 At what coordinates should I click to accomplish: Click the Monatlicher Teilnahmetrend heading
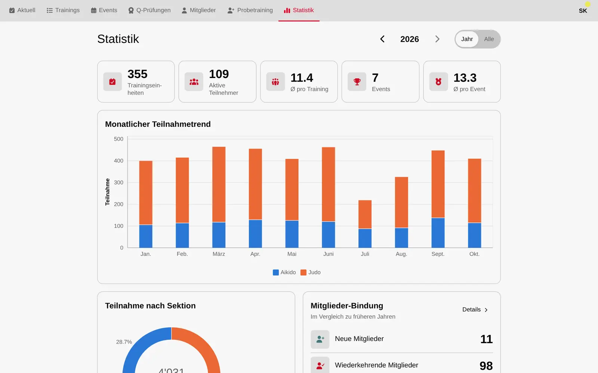pos(158,124)
